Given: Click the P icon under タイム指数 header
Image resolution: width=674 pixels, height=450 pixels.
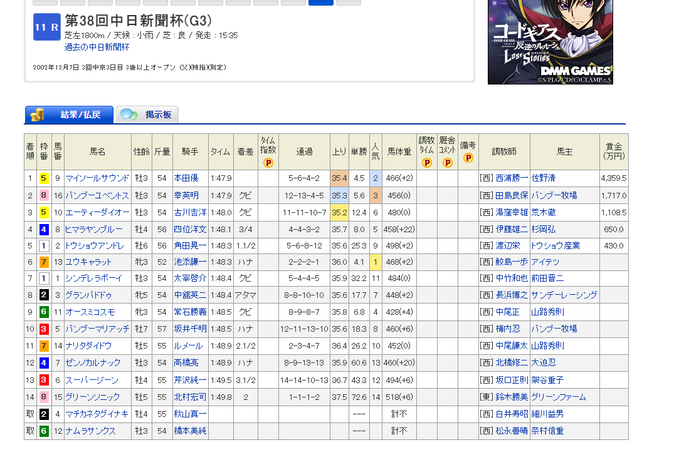Looking at the screenshot, I should pyautogui.click(x=268, y=163).
